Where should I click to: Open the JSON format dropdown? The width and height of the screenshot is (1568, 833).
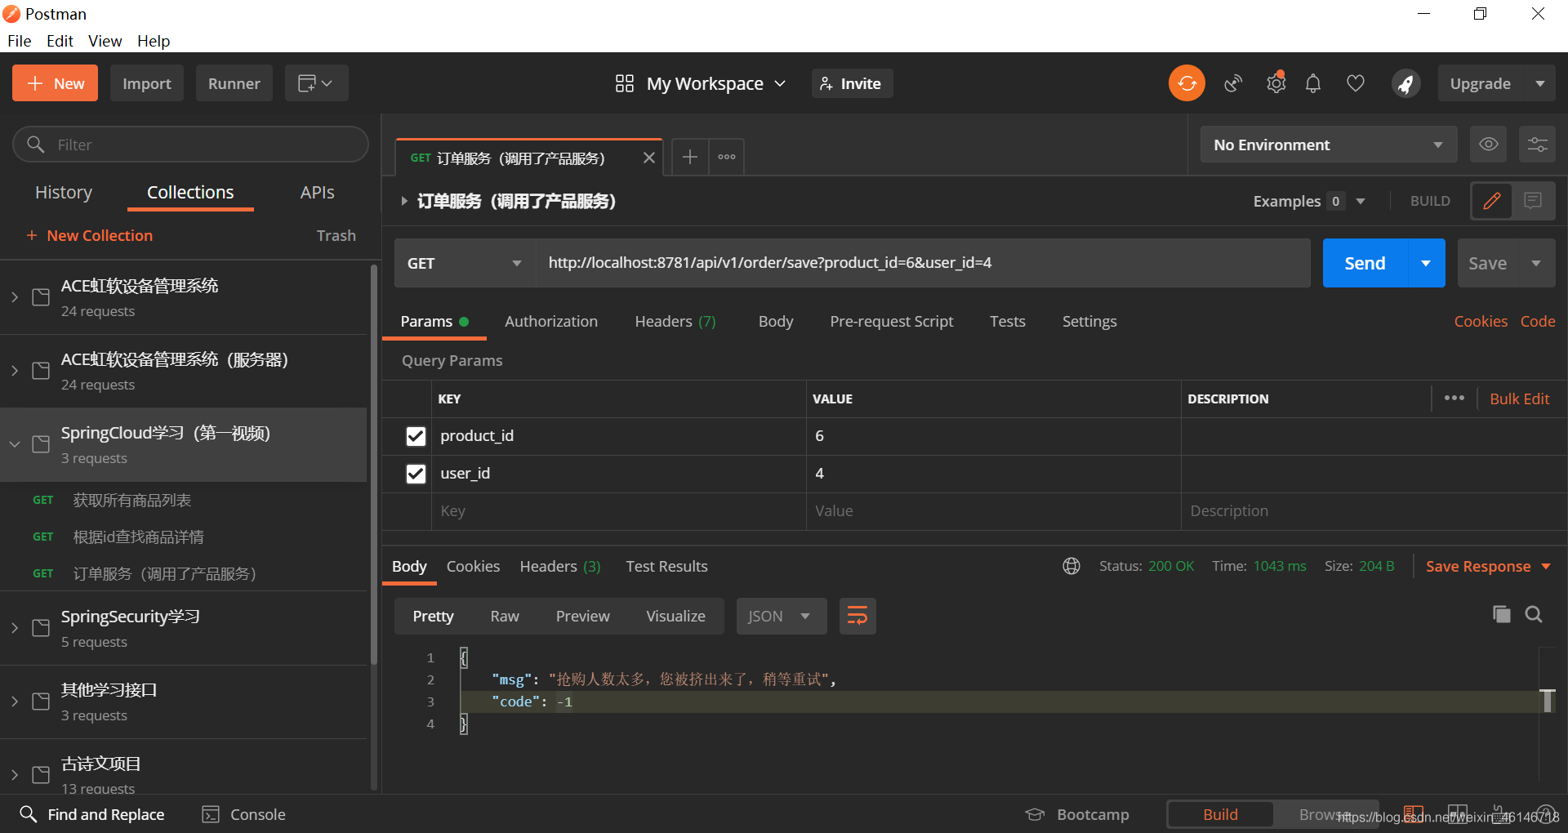(x=782, y=616)
